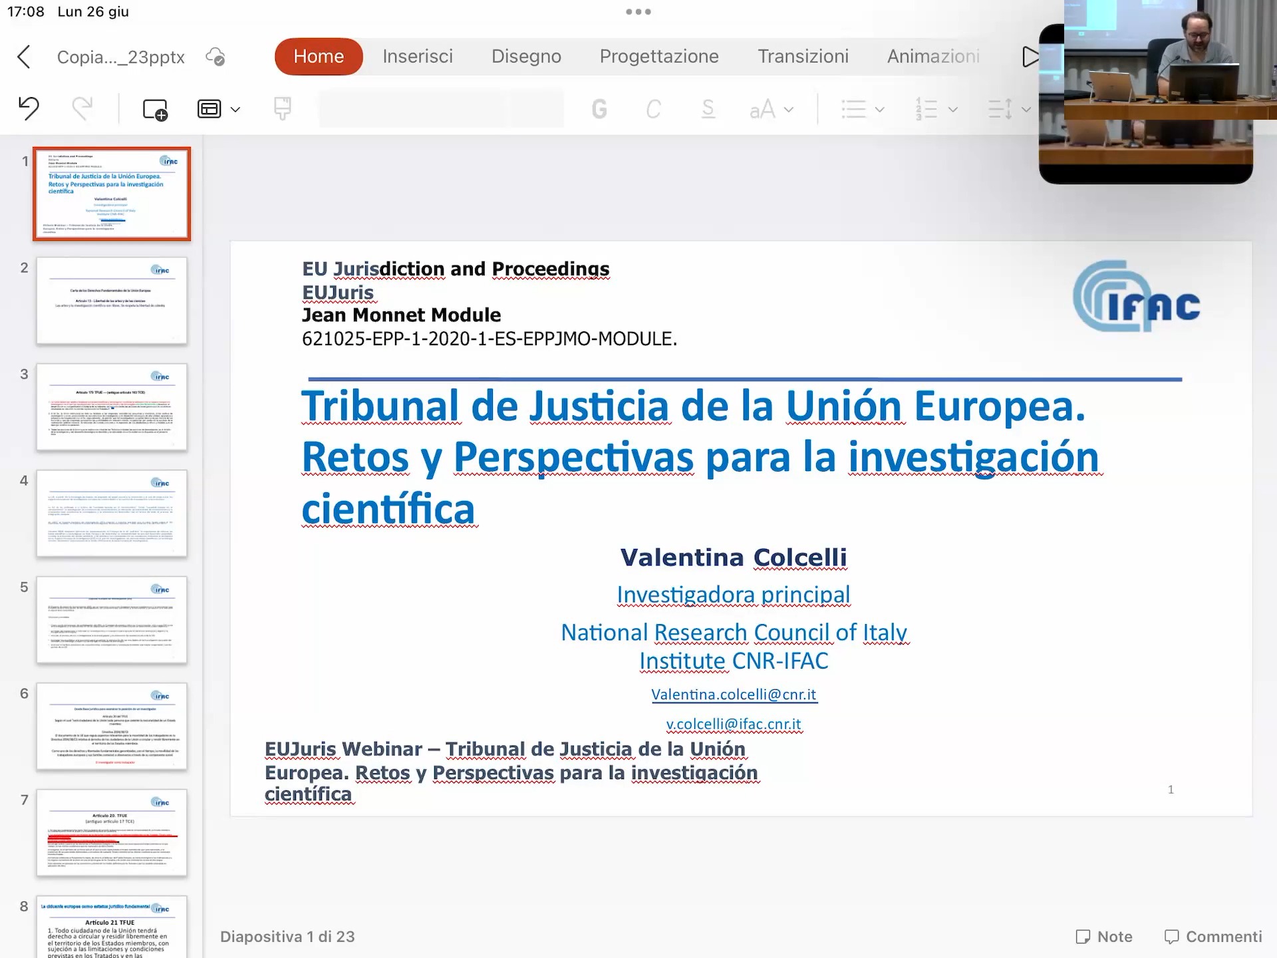This screenshot has width=1277, height=958.
Task: Open the cloud sync status icon
Action: coord(215,57)
